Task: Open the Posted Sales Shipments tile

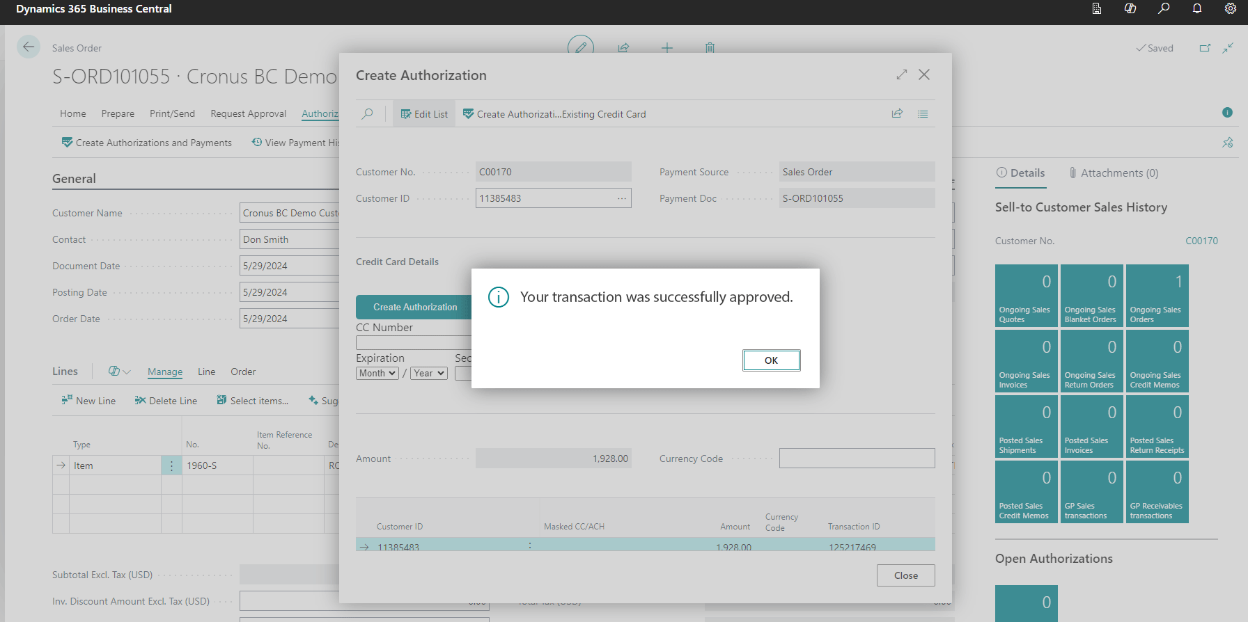Action: (x=1026, y=426)
